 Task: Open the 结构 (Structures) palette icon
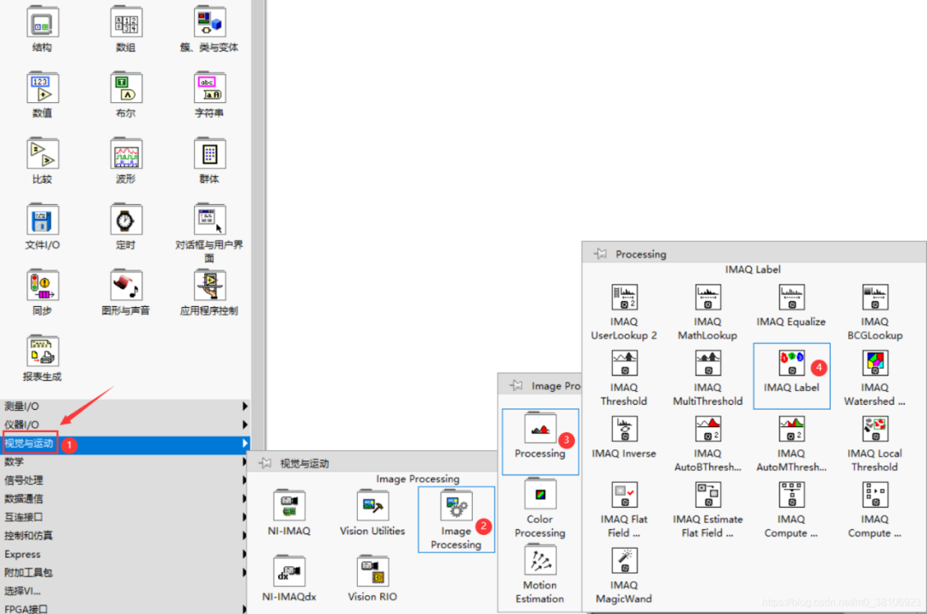click(x=42, y=22)
